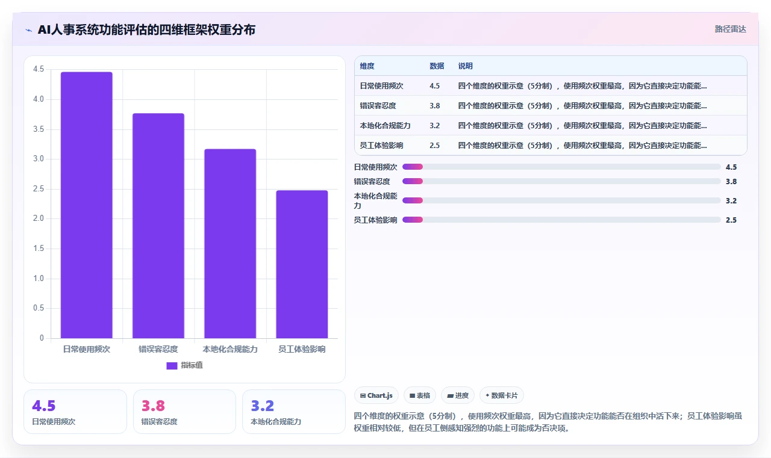This screenshot has height=458, width=771.
Task: Click the 2.5 value in the table
Action: [435, 145]
